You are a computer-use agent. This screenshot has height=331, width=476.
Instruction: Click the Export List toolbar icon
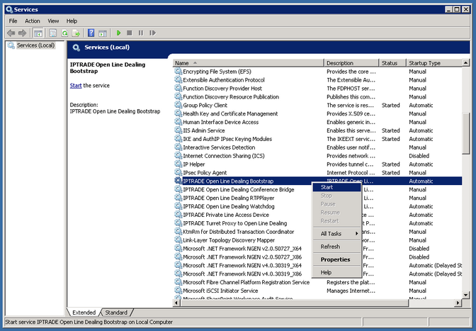(76, 33)
